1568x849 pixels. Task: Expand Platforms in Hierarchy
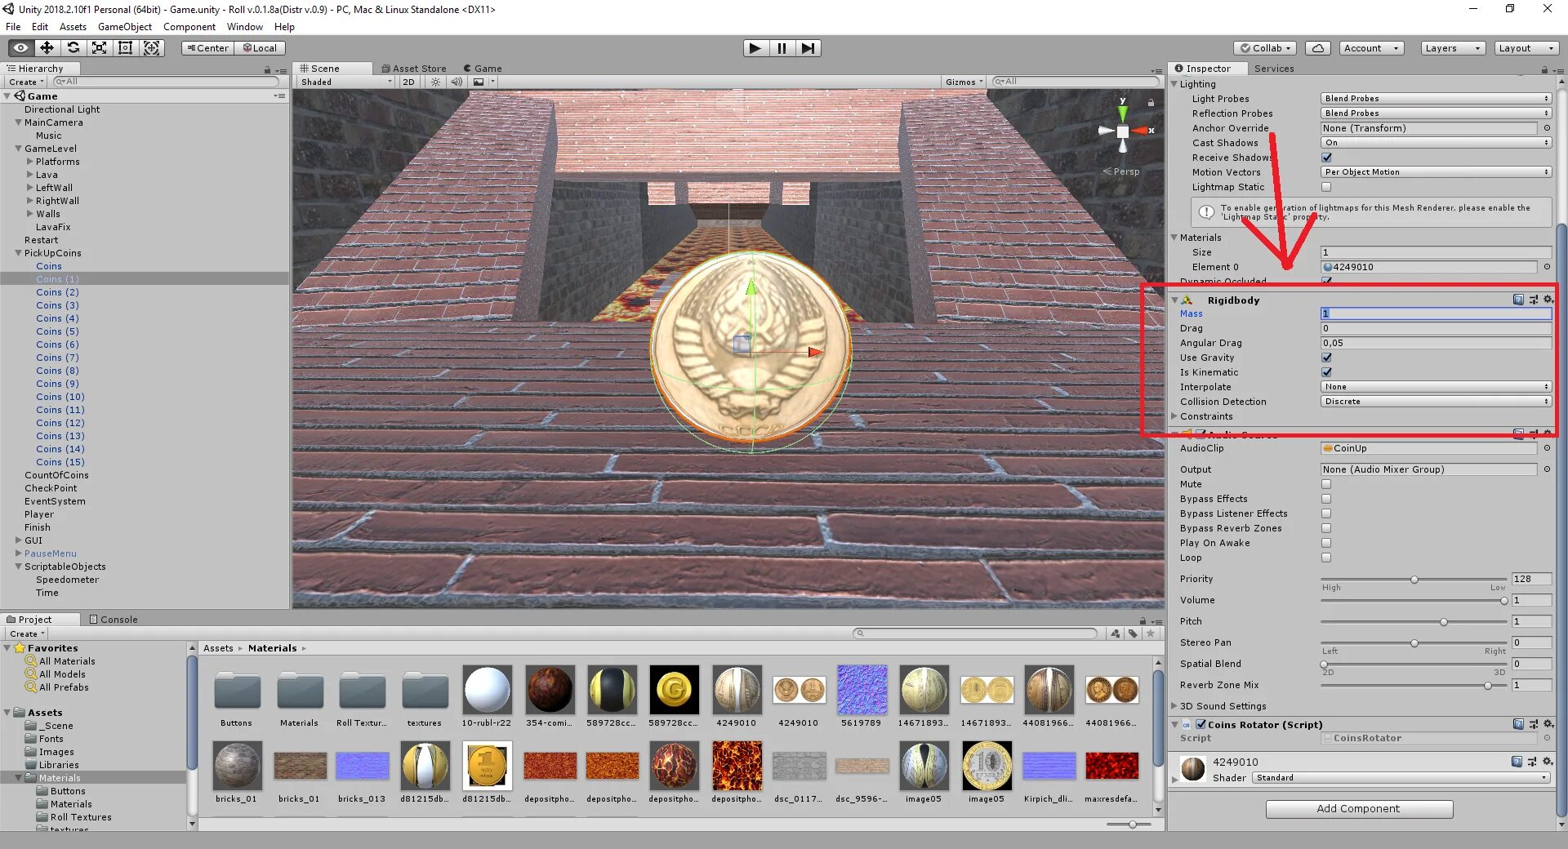(x=30, y=162)
